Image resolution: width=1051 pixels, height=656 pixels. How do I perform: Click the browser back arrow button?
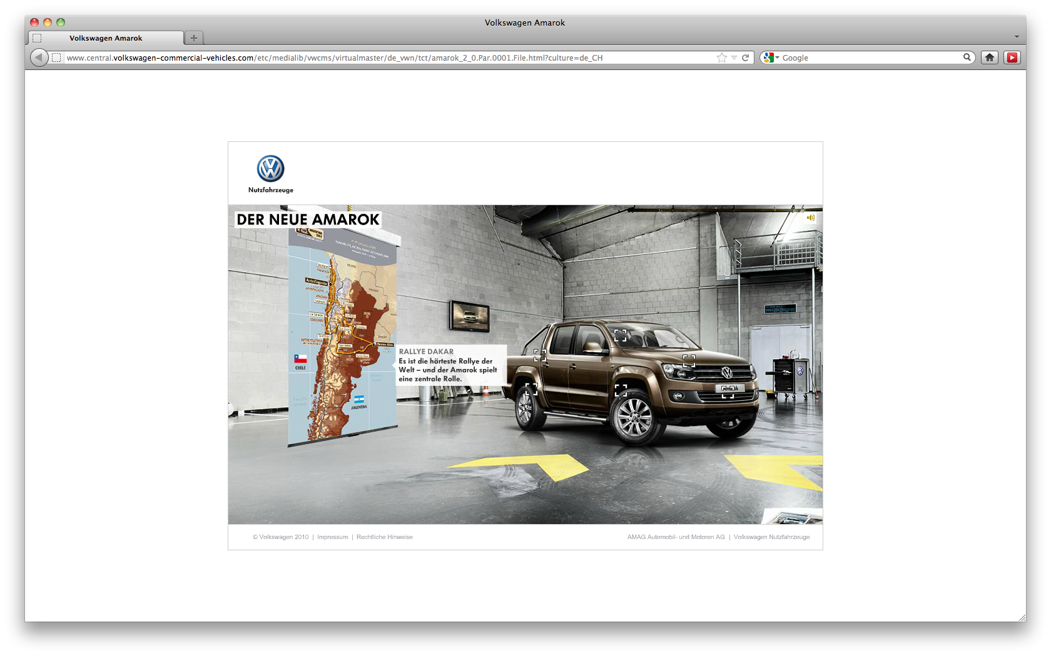pos(39,58)
